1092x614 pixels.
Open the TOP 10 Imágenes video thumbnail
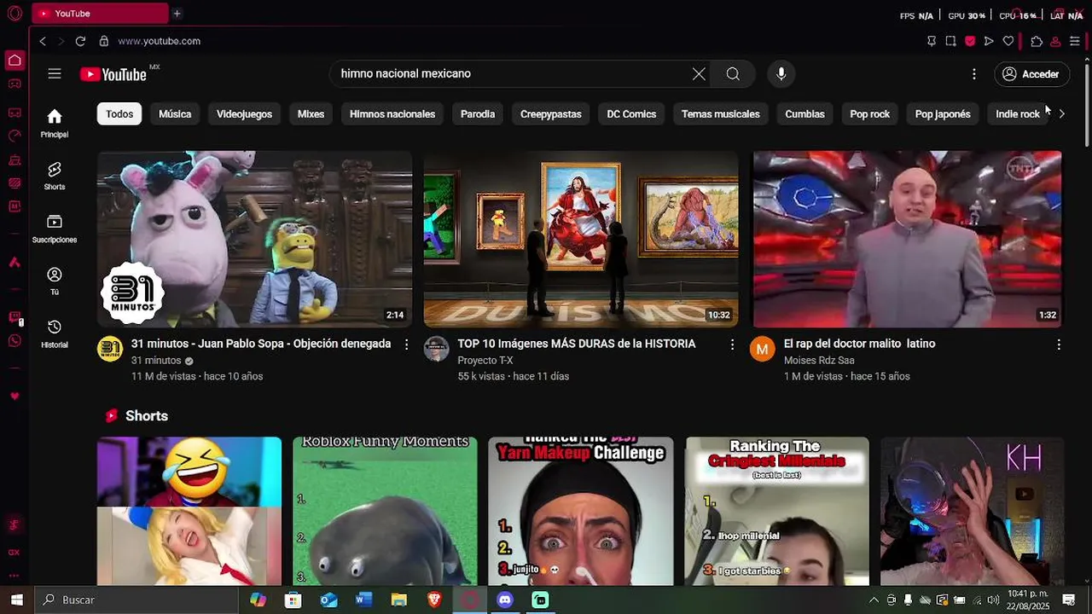pyautogui.click(x=581, y=240)
